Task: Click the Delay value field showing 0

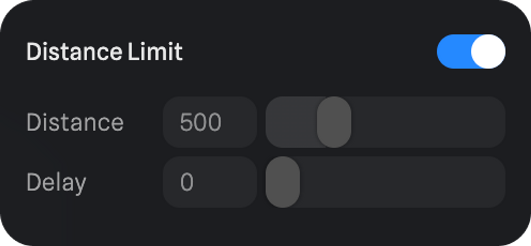Action: [x=210, y=182]
